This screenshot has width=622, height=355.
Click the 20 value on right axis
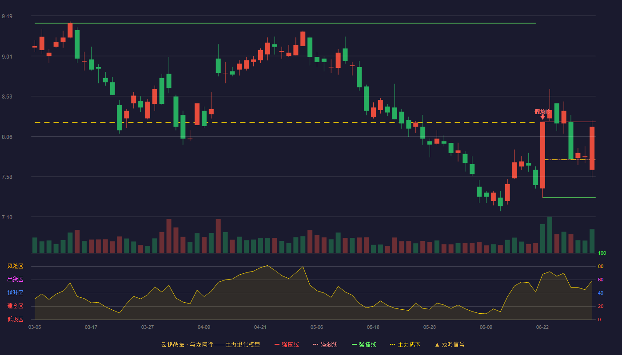pos(601,306)
